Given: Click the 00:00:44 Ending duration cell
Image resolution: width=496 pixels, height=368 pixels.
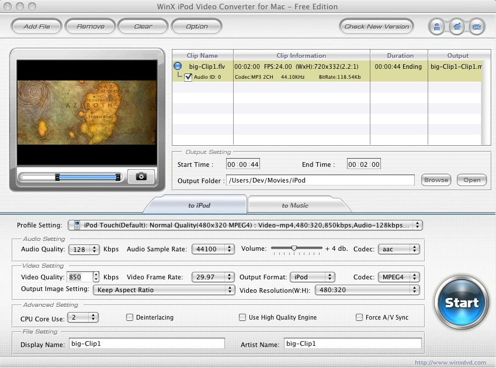Looking at the screenshot, I should (398, 66).
